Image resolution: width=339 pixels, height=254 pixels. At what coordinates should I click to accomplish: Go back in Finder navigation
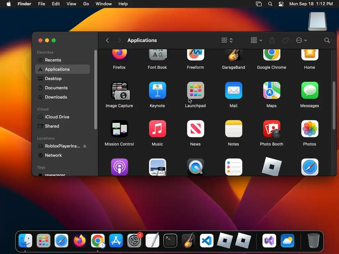107,40
